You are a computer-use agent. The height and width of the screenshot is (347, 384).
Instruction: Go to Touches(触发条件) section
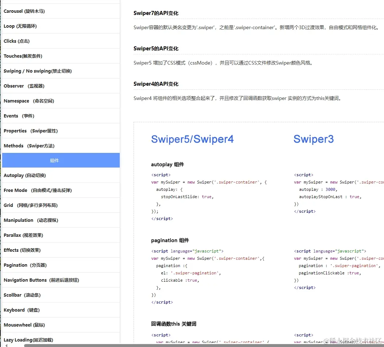pos(61,56)
